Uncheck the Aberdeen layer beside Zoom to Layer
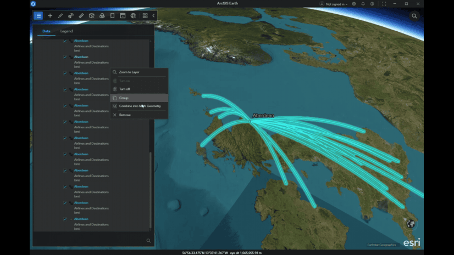454x255 pixels. pos(65,73)
